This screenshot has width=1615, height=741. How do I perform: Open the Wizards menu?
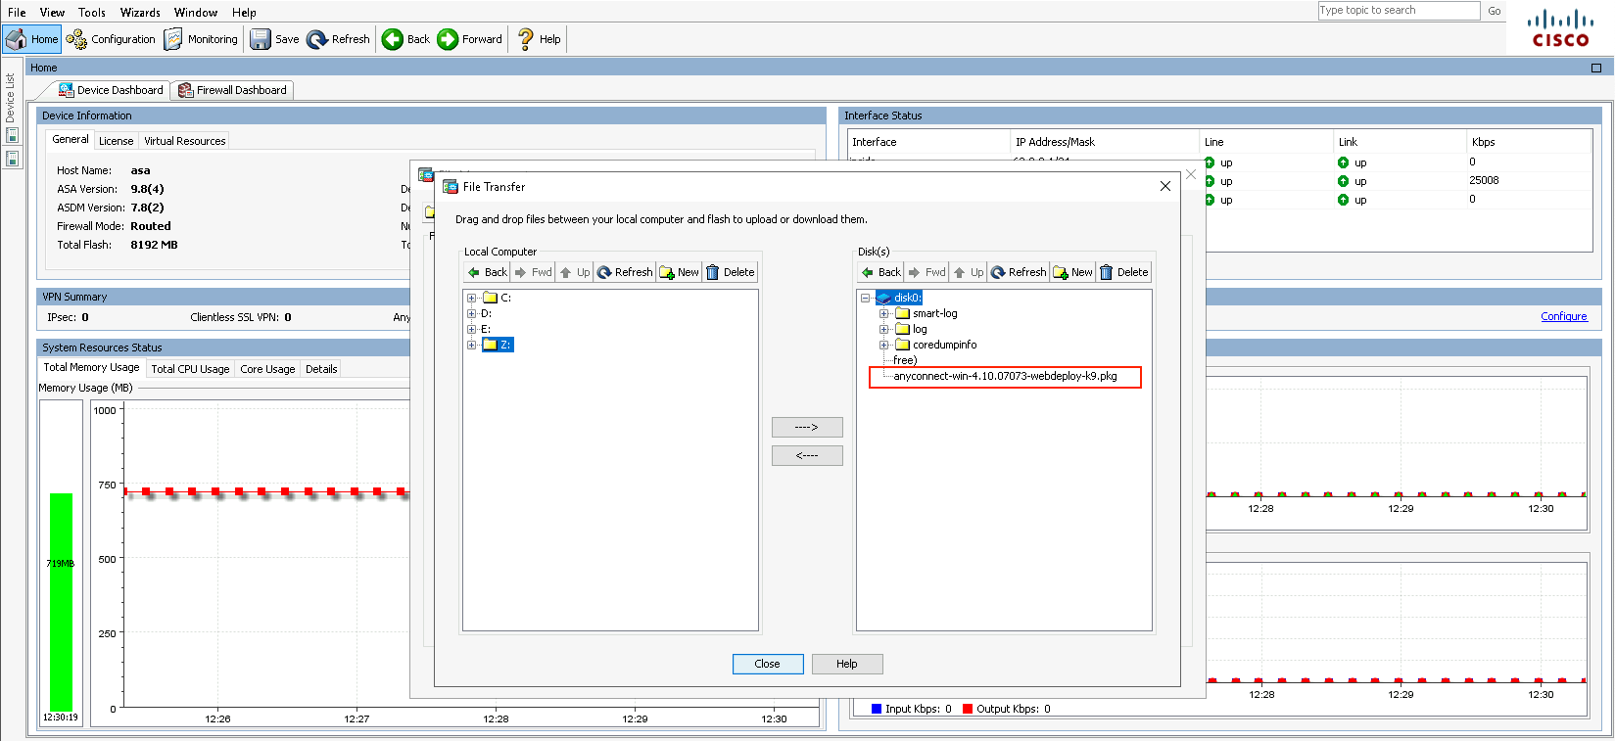click(140, 12)
